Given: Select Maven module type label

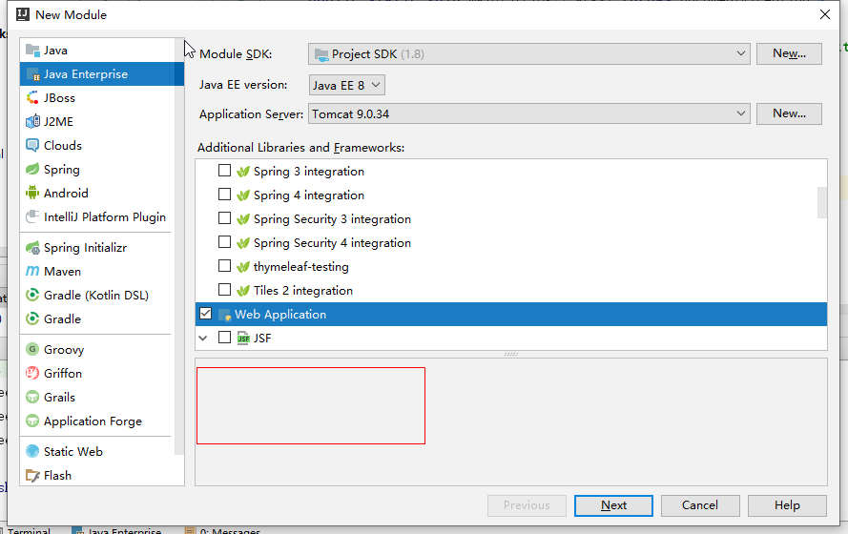Looking at the screenshot, I should tap(62, 272).
